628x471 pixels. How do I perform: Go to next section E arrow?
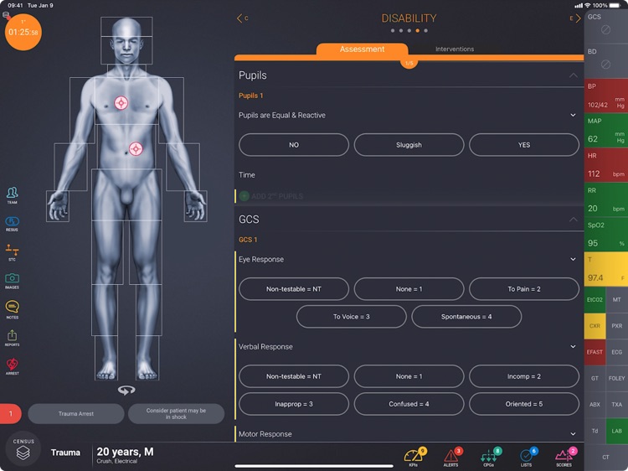(x=575, y=18)
